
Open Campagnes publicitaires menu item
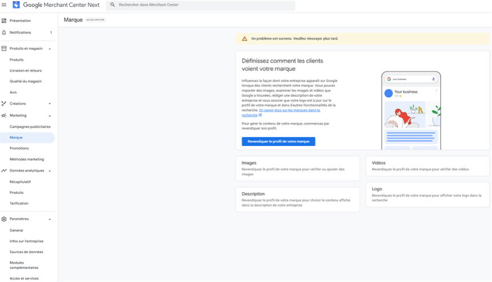click(x=30, y=126)
